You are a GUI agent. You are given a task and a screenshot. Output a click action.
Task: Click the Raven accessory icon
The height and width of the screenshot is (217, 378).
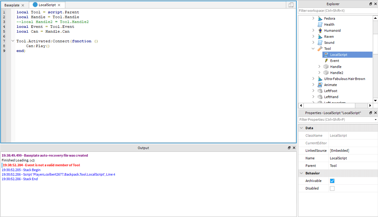320,36
